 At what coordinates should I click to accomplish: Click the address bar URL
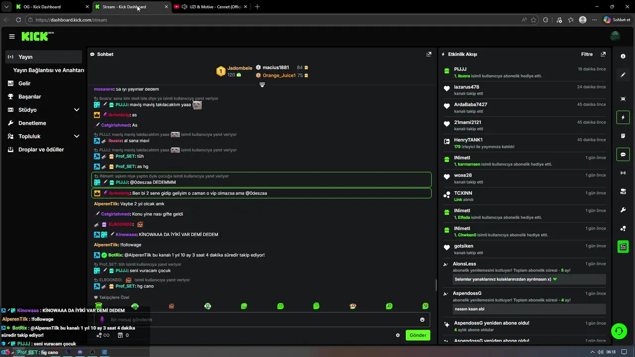pyautogui.click(x=71, y=20)
